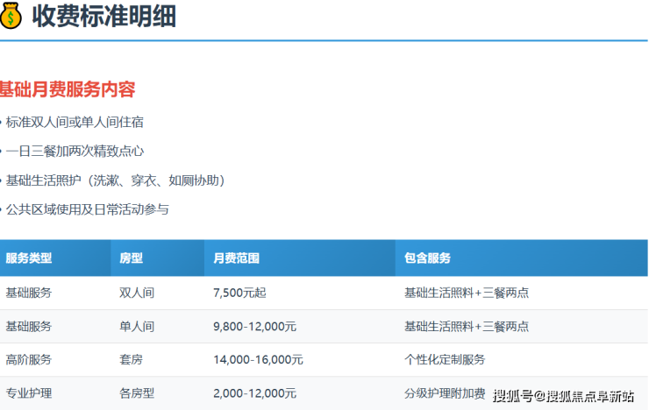649x410 pixels.
Task: Click the red 基础月费服务内容 heading
Action: tap(67, 89)
